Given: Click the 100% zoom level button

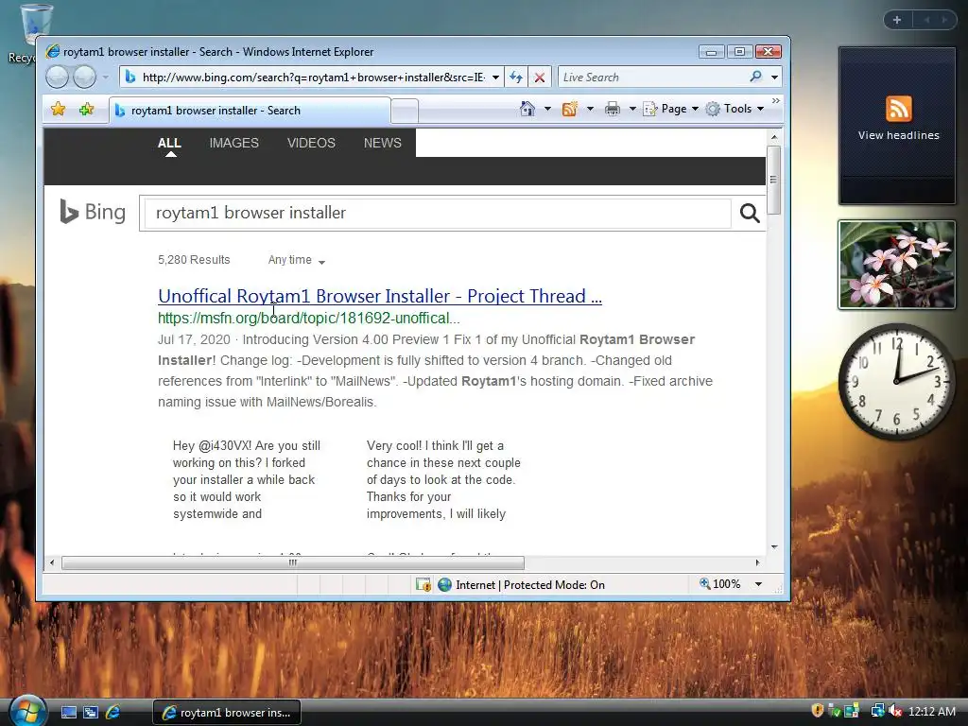Looking at the screenshot, I should (x=719, y=584).
